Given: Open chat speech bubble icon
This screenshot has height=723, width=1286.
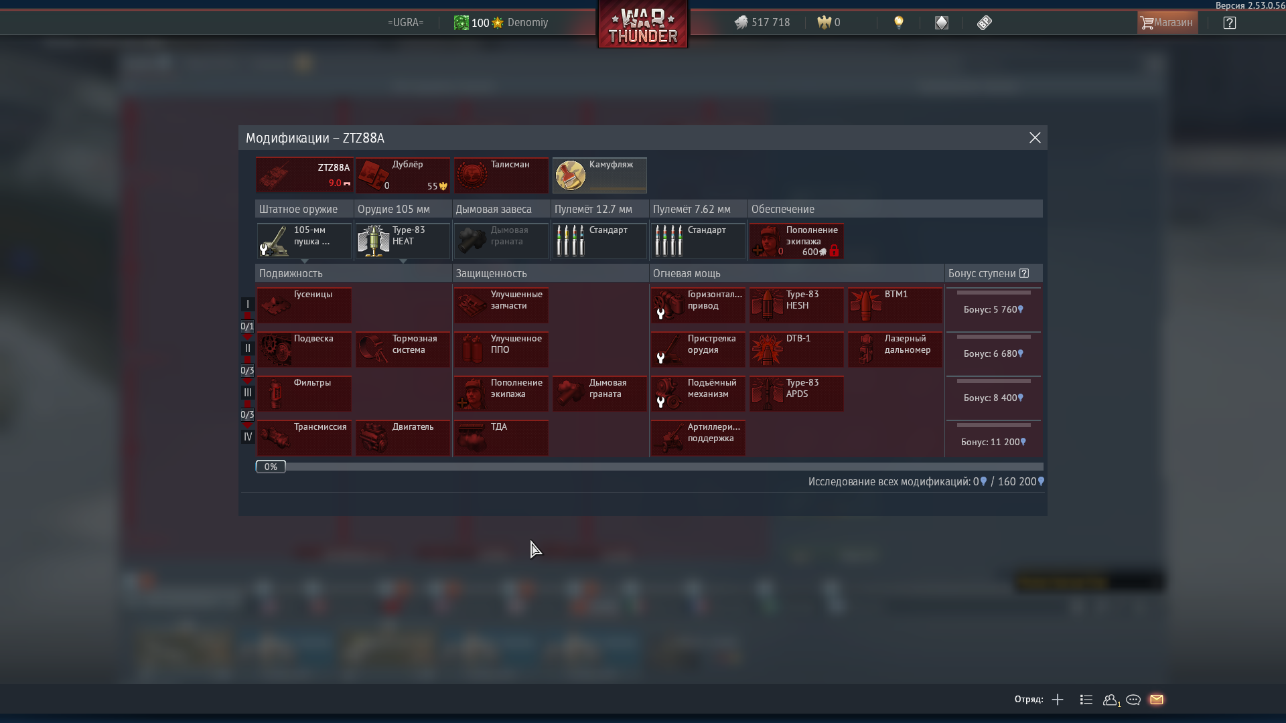Looking at the screenshot, I should pos(1133,700).
